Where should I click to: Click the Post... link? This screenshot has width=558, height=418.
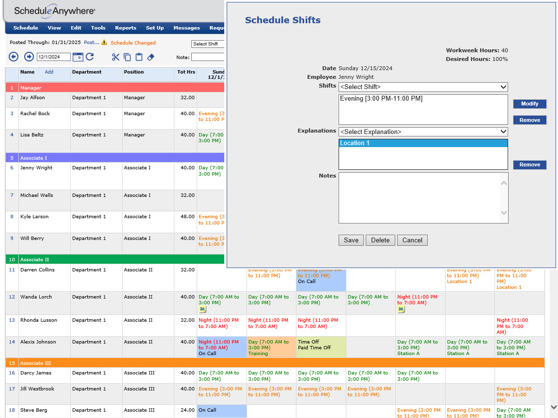92,43
